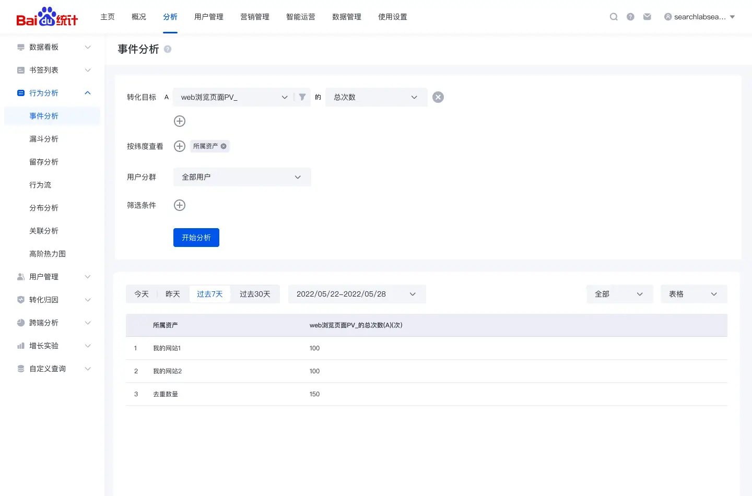Screen dimensions: 752x496
Task: Expand the 增长实验 sidebar section
Action: pos(88,346)
